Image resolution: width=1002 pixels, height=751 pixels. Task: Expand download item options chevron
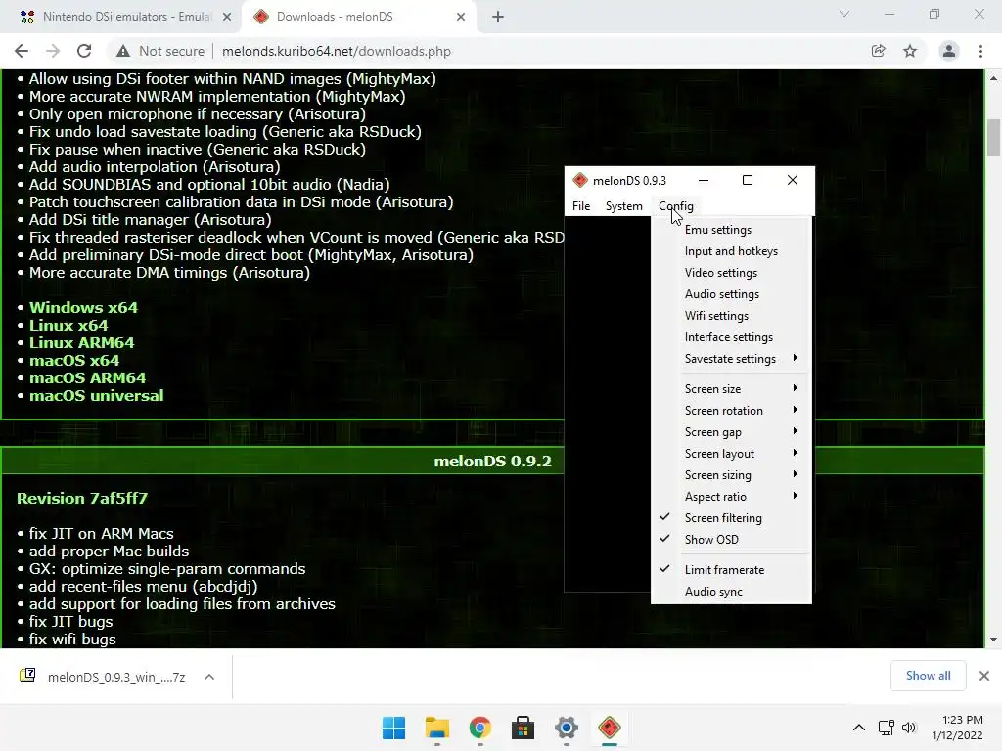click(x=209, y=677)
